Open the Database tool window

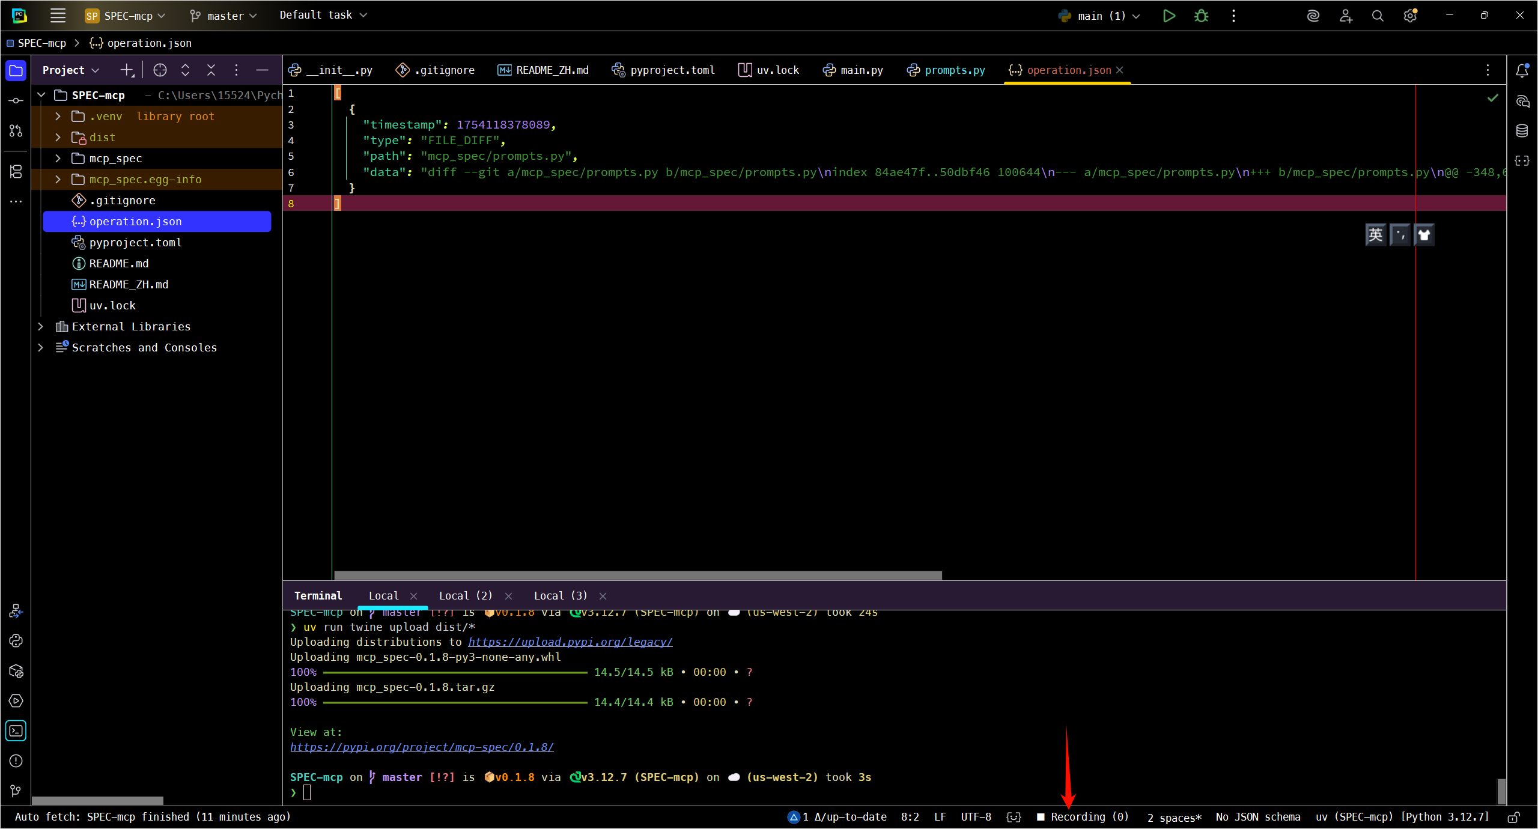tap(1522, 130)
